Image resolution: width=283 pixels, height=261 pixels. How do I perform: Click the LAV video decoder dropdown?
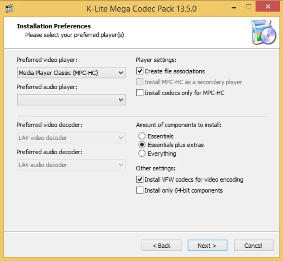tap(71, 138)
